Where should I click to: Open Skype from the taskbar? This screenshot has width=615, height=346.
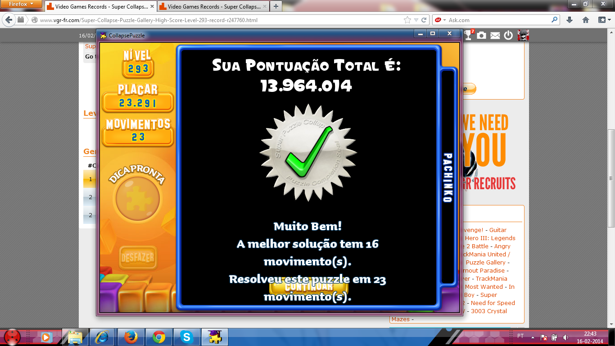click(x=186, y=337)
